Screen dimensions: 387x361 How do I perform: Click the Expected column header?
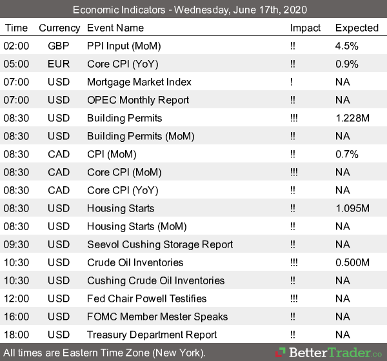(x=357, y=28)
